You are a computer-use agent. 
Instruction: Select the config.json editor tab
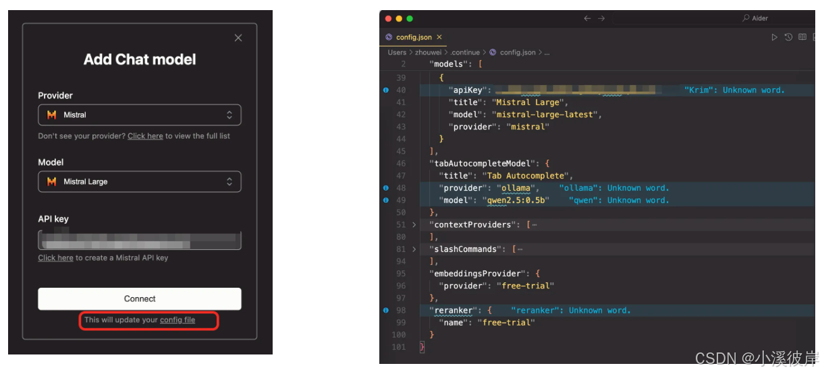(413, 38)
